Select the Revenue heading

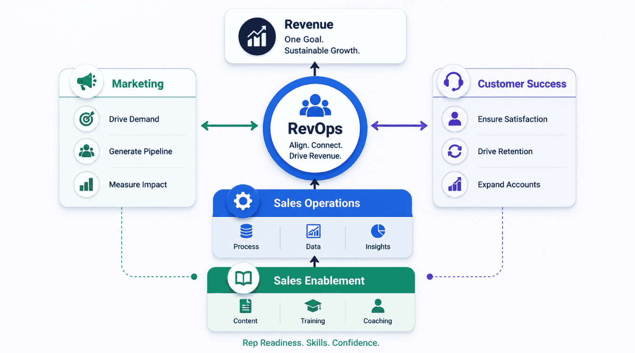pos(309,24)
